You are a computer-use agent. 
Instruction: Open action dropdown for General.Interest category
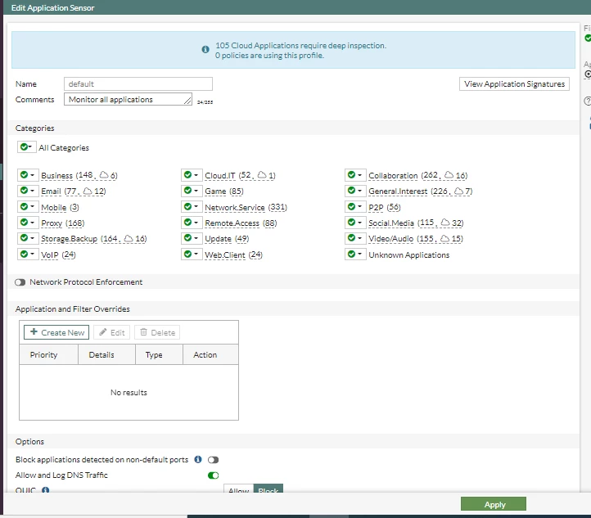(355, 191)
